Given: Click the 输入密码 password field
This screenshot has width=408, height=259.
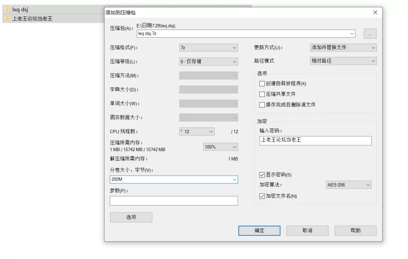Looking at the screenshot, I should (315, 140).
